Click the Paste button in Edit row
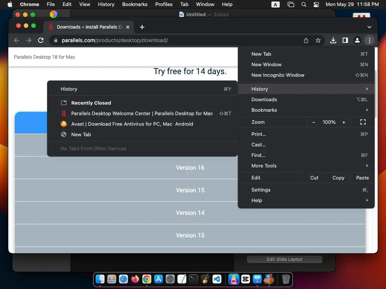 coord(362,178)
